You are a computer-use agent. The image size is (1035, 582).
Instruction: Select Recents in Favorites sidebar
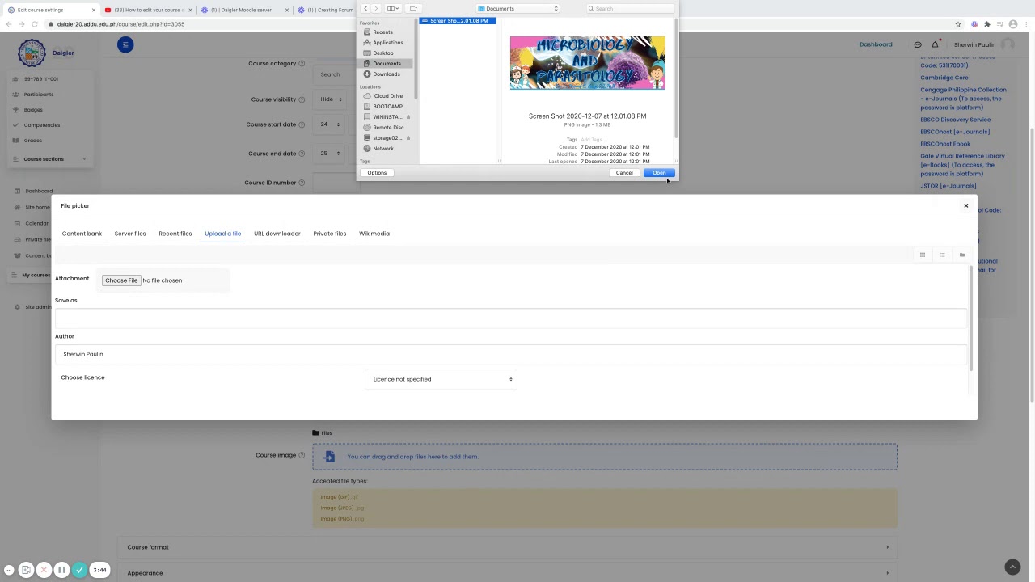point(382,32)
